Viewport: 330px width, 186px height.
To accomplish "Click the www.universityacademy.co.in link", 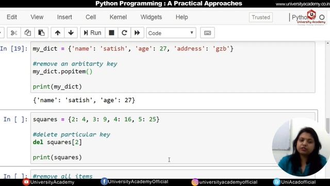I will pyautogui.click(x=303, y=4).
